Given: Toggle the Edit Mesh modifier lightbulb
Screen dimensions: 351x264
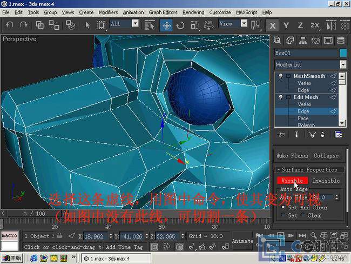Looking at the screenshot, I should point(280,97).
